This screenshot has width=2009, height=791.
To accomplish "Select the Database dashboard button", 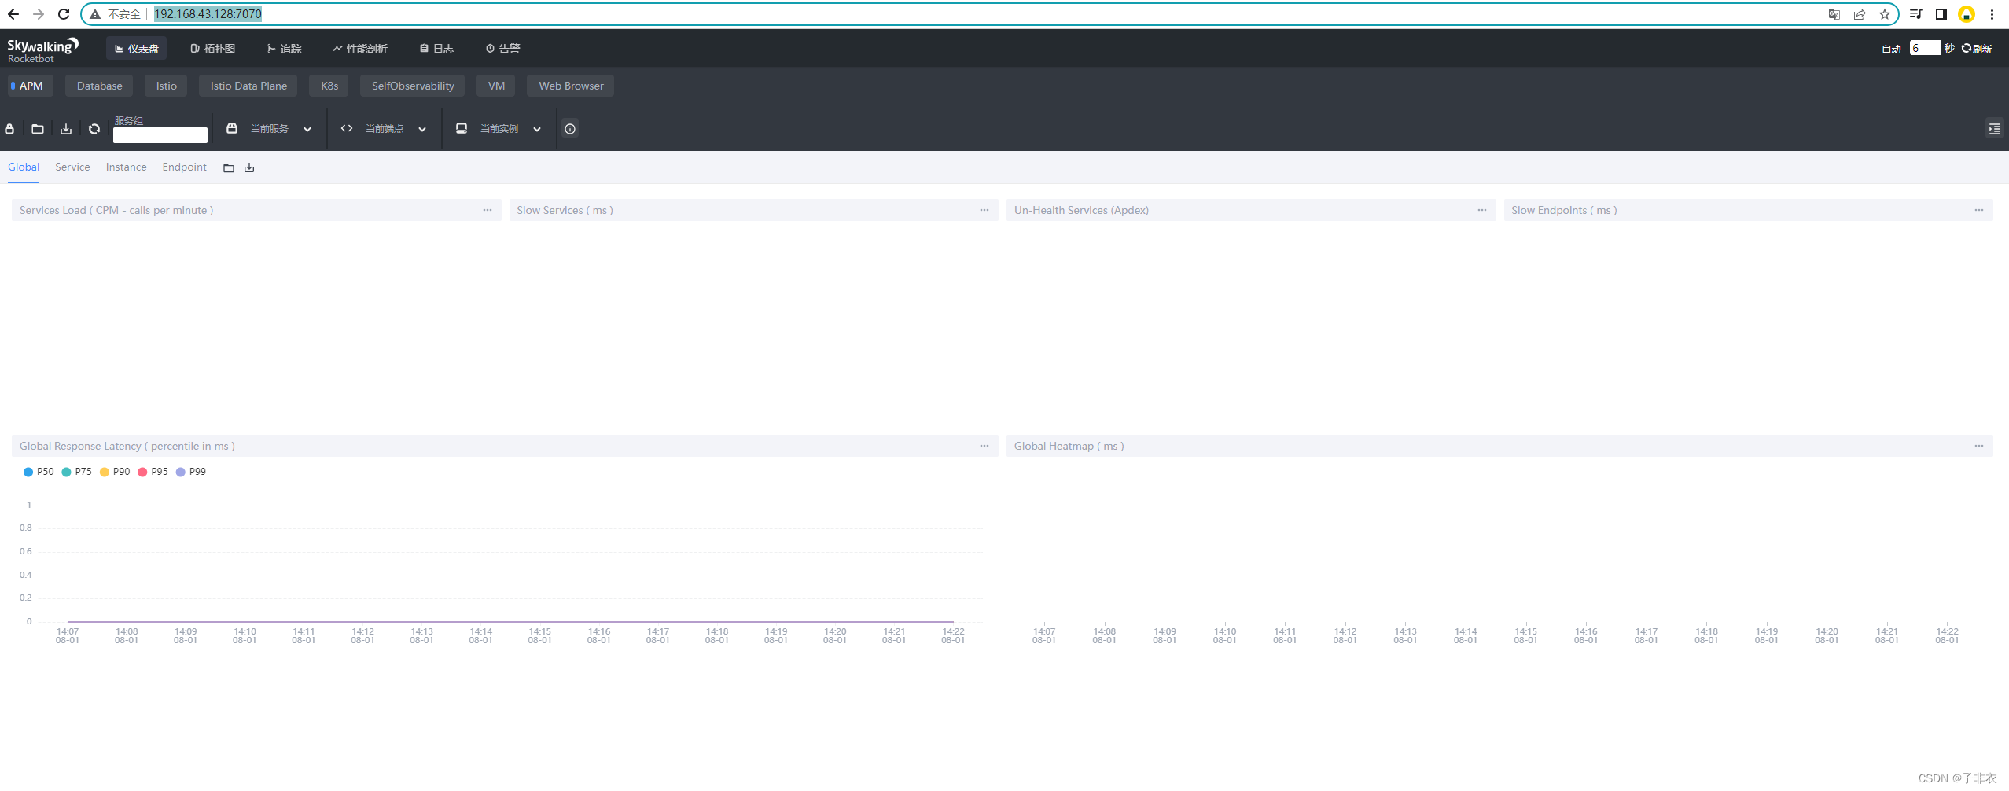I will 100,86.
